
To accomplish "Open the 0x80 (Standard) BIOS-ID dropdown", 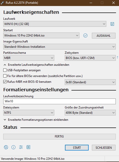I will click(90, 82).
